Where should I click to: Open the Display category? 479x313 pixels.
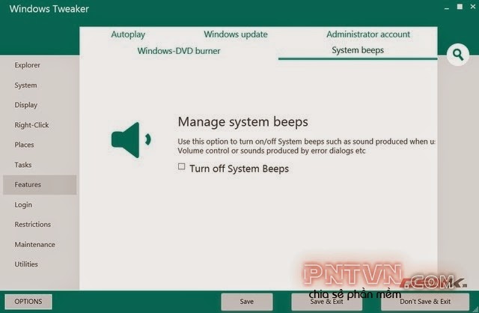click(40, 105)
